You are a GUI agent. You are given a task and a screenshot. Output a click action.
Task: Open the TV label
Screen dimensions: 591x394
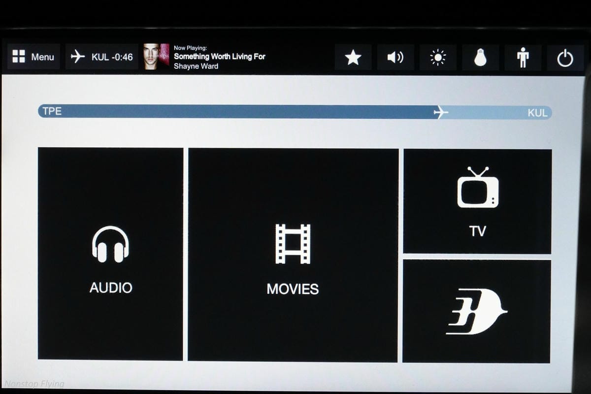477,231
